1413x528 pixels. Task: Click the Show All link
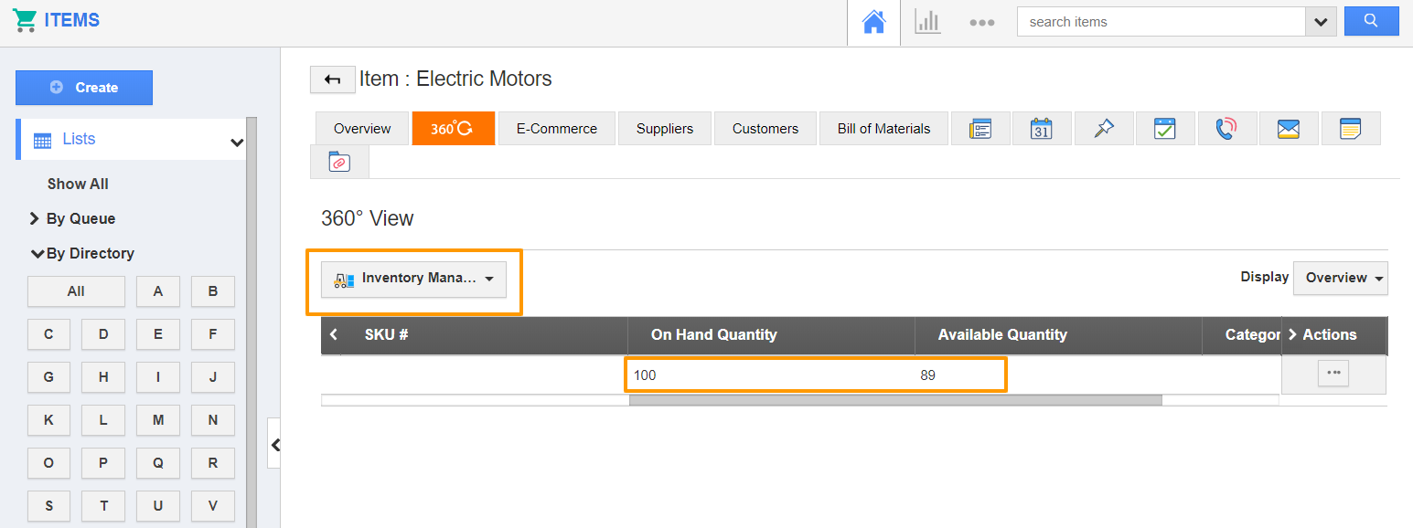pyautogui.click(x=78, y=183)
